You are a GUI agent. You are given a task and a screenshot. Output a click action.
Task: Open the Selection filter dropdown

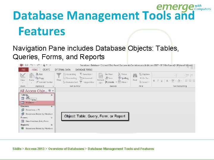coord(86,74)
